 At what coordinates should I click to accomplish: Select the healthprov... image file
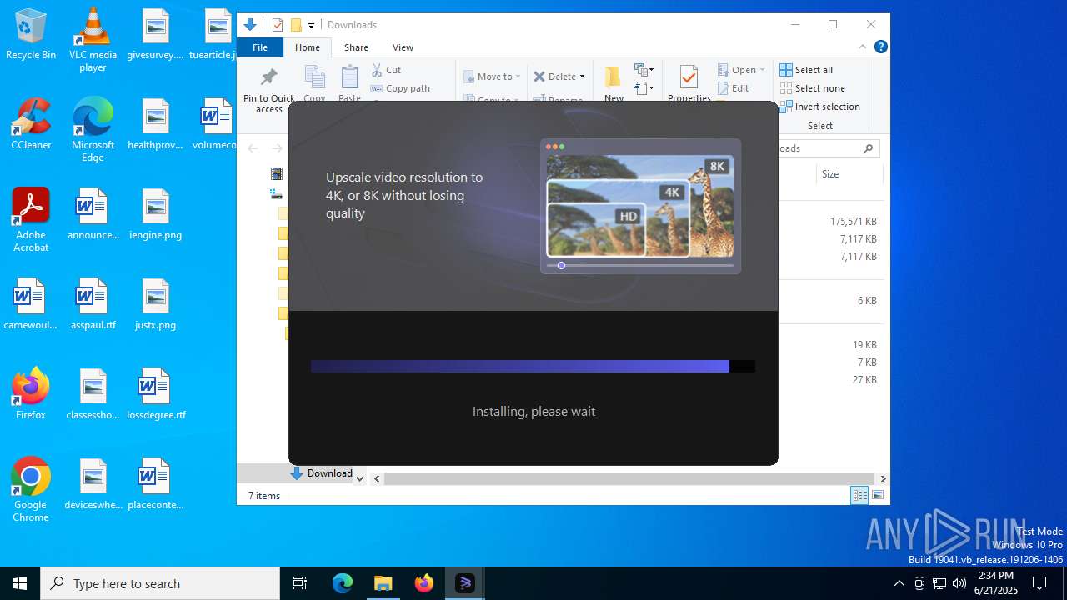(x=155, y=124)
